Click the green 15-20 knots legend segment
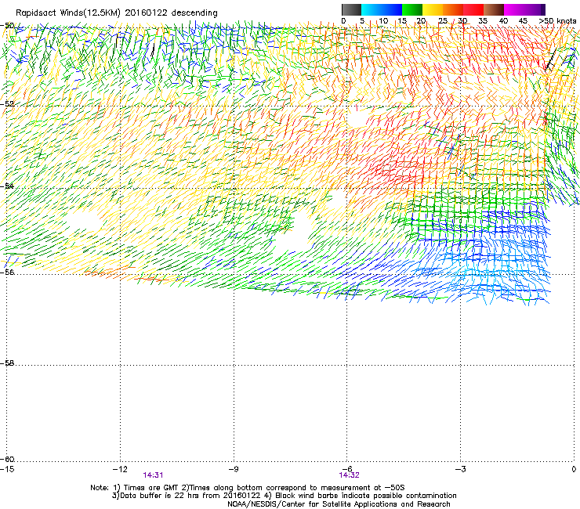Viewport: 580px width, 509px height. click(412, 9)
